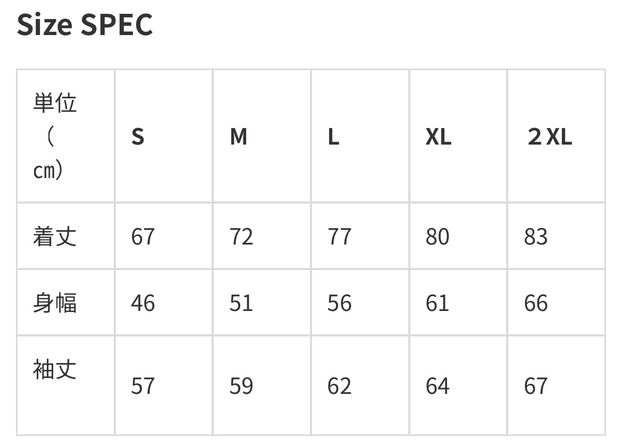Click the 着丈 value 67 for S
This screenshot has width=622, height=446.
(x=143, y=237)
